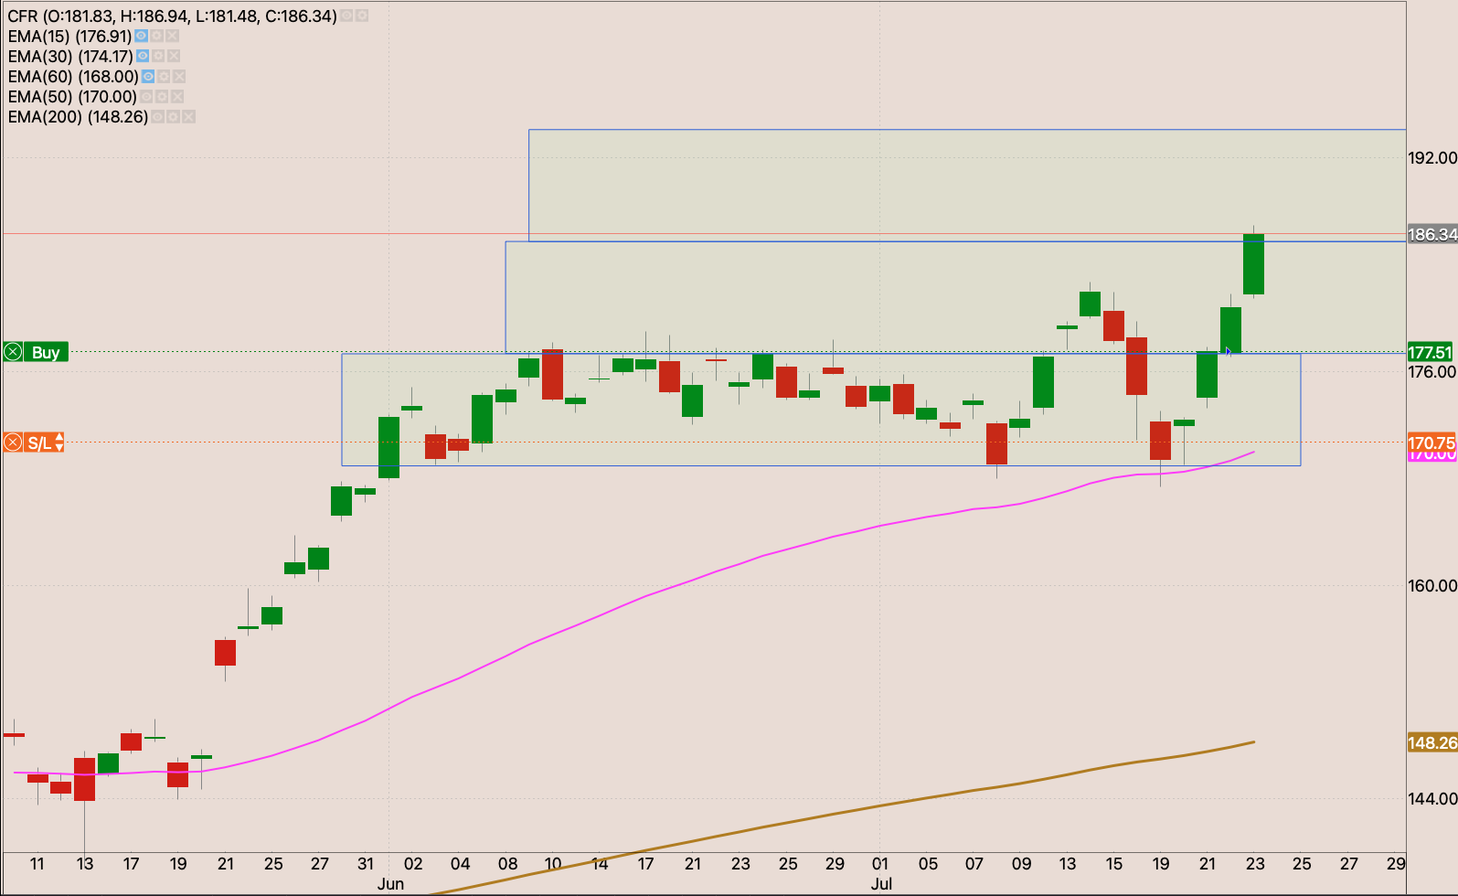Remove the EMA(30) indicator with its X icon

[174, 57]
